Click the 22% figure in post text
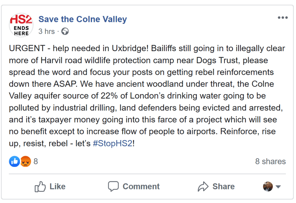This screenshot has height=203, width=296. point(109,96)
